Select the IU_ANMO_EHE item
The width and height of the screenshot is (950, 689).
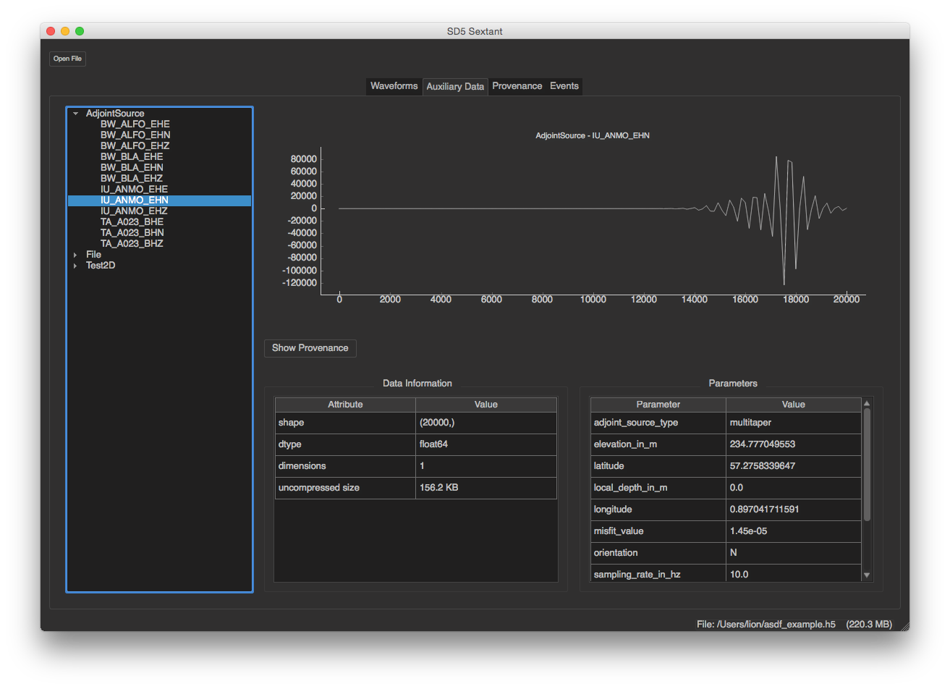(134, 190)
